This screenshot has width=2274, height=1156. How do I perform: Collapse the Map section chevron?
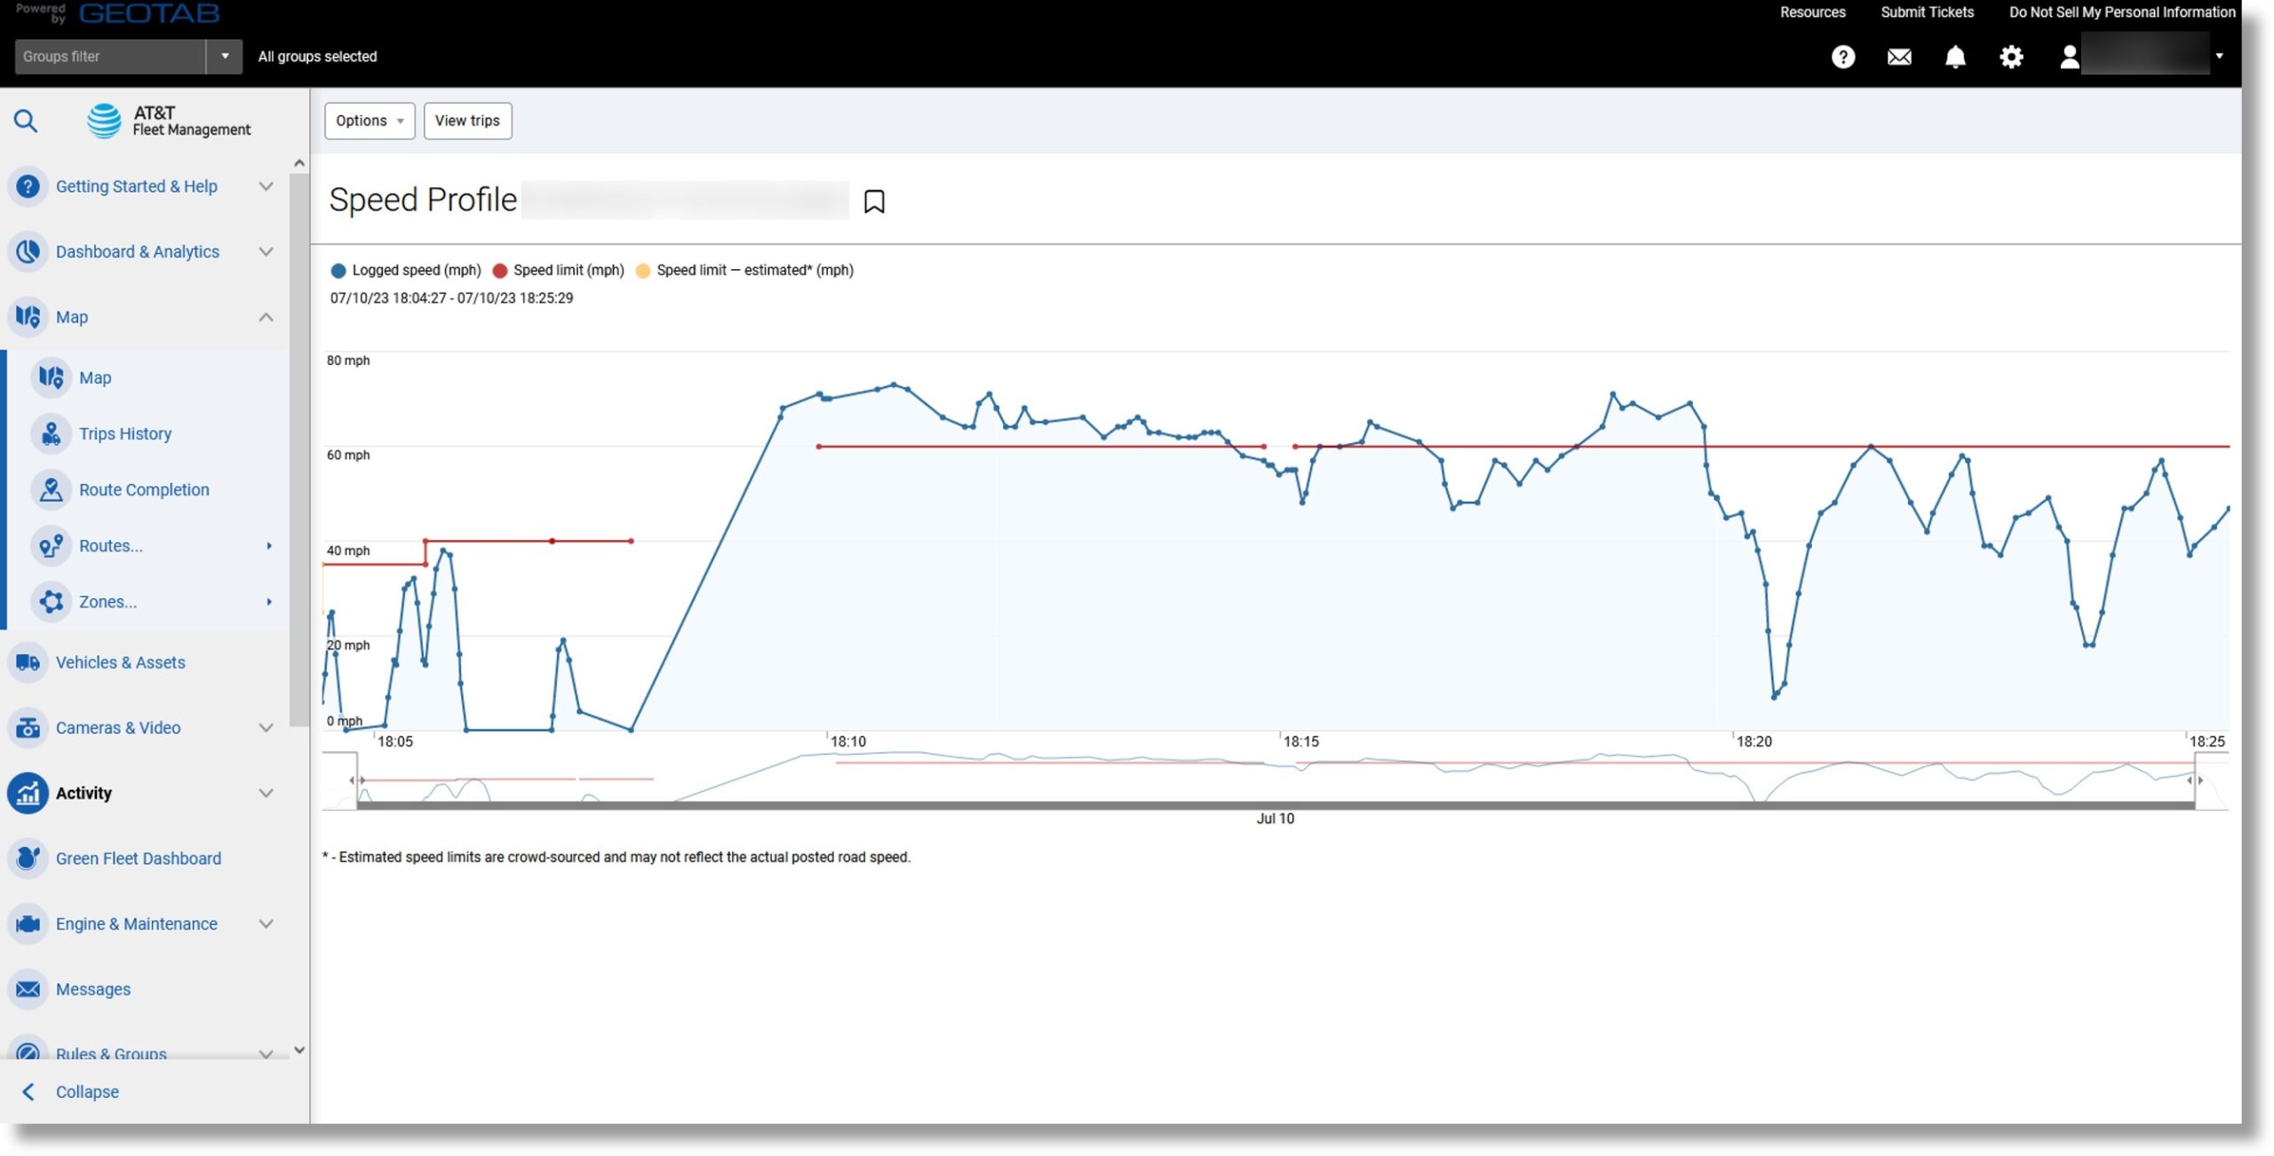(266, 317)
